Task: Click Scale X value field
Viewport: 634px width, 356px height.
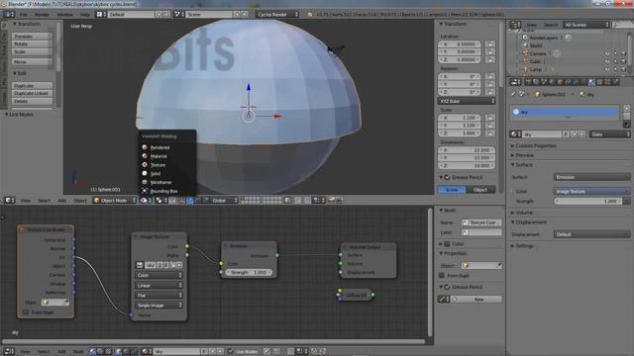Action: (x=460, y=118)
